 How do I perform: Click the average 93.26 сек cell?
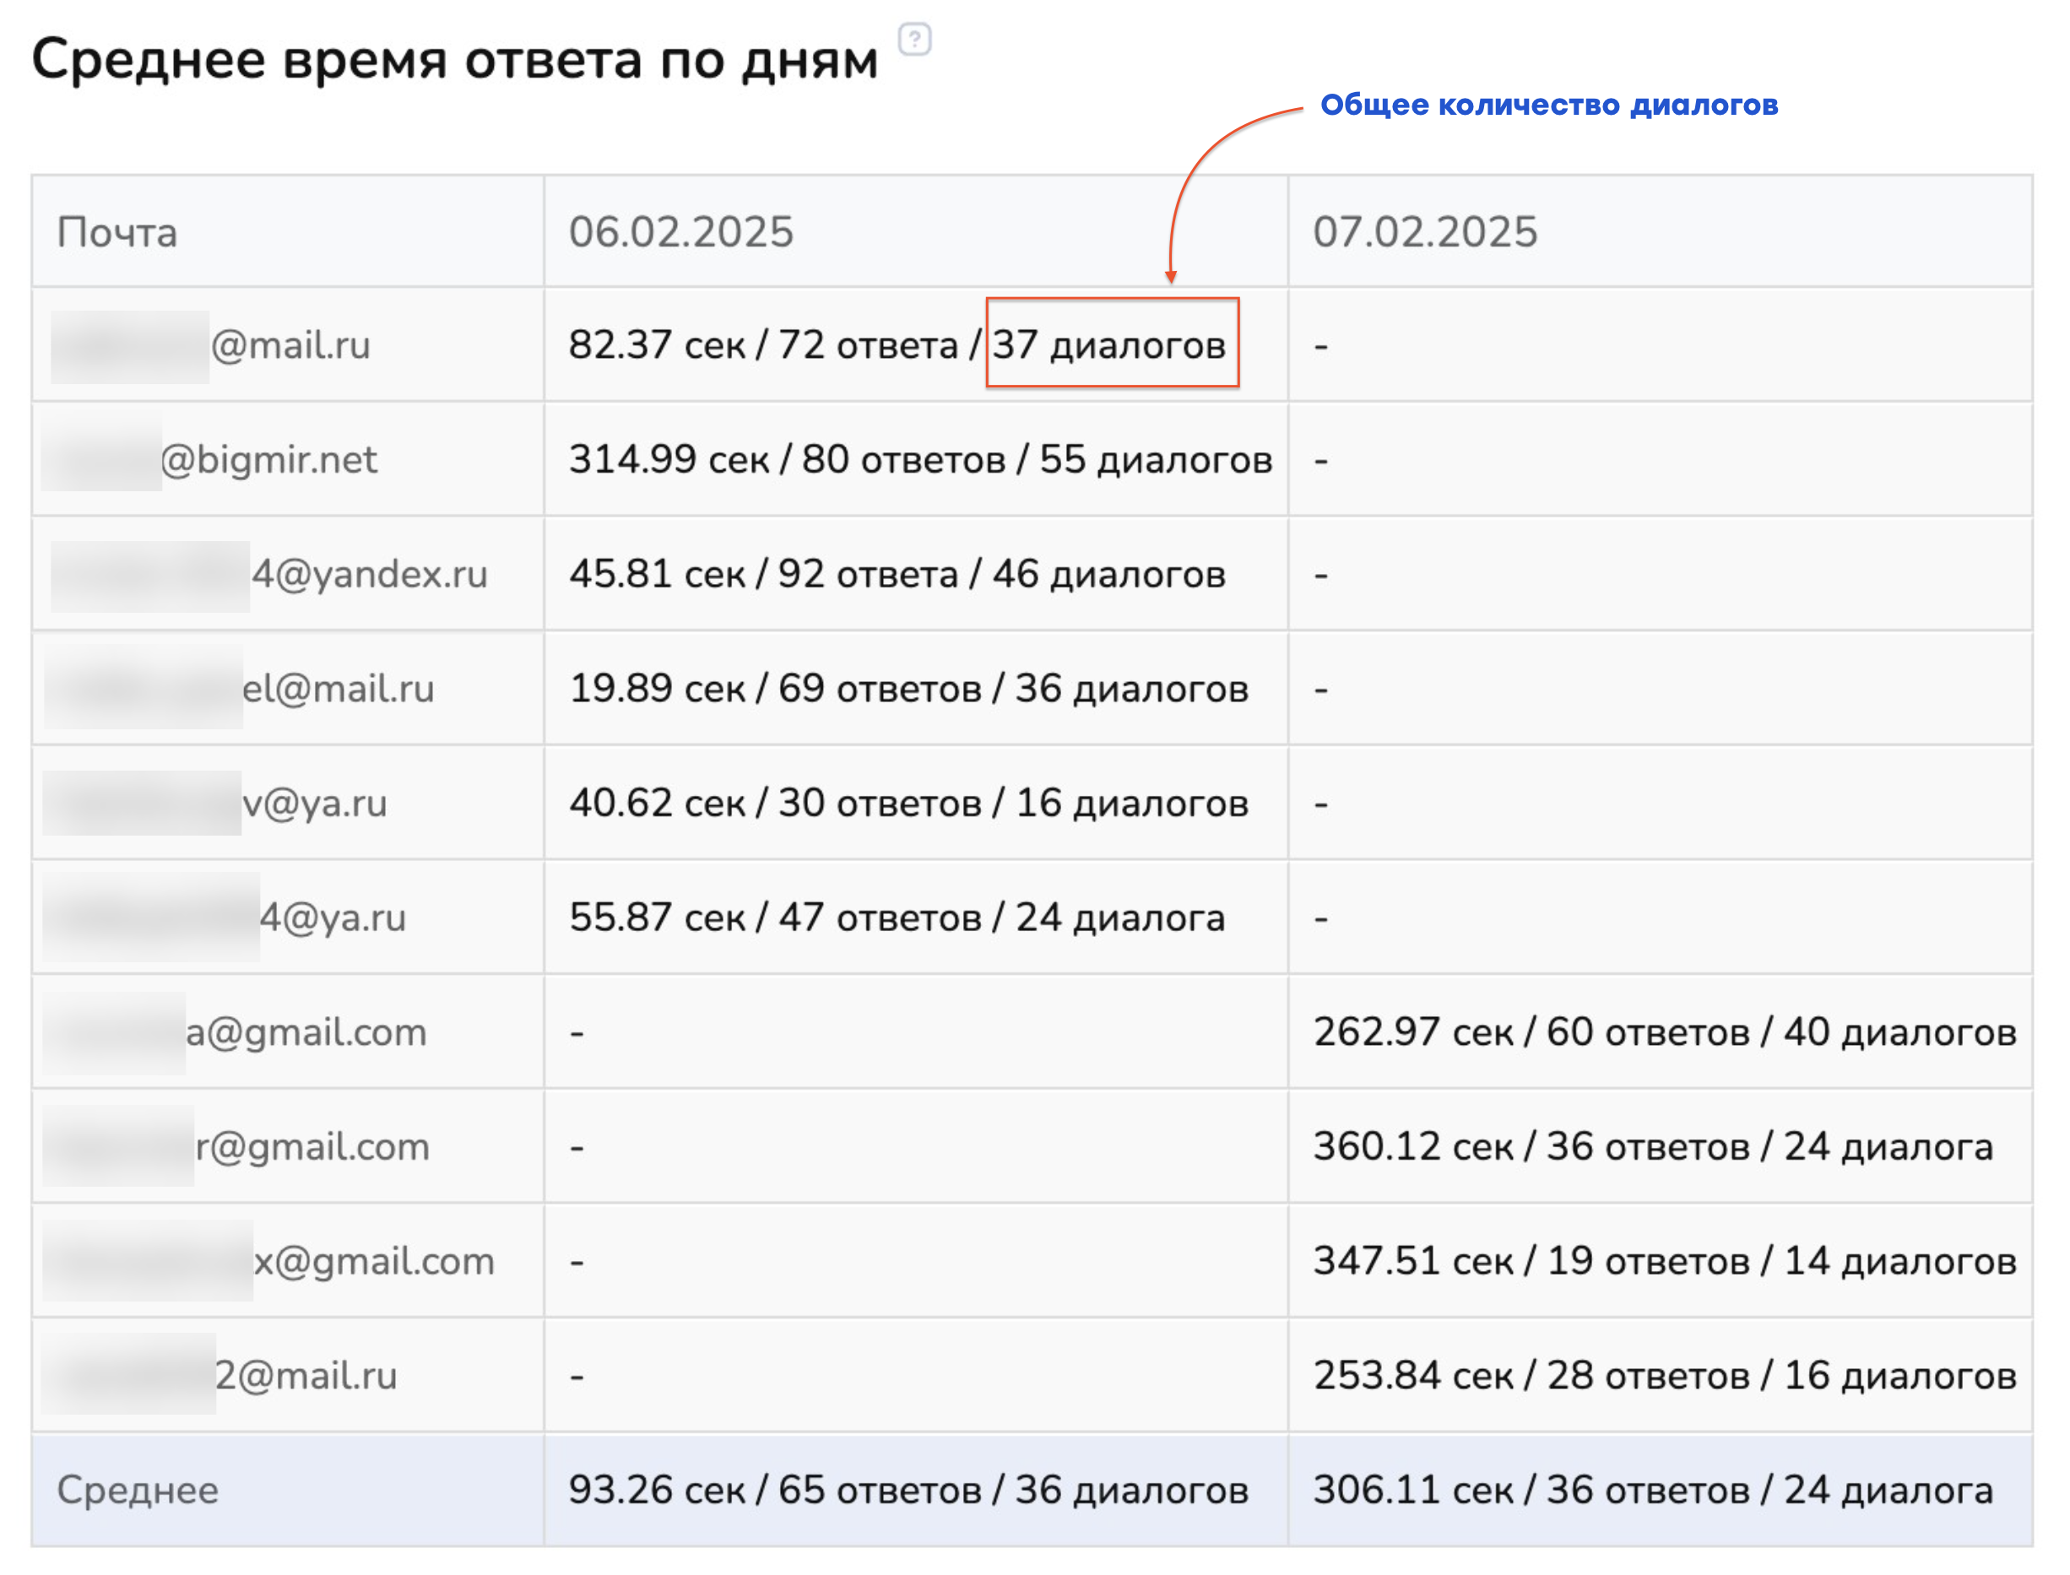click(908, 1490)
